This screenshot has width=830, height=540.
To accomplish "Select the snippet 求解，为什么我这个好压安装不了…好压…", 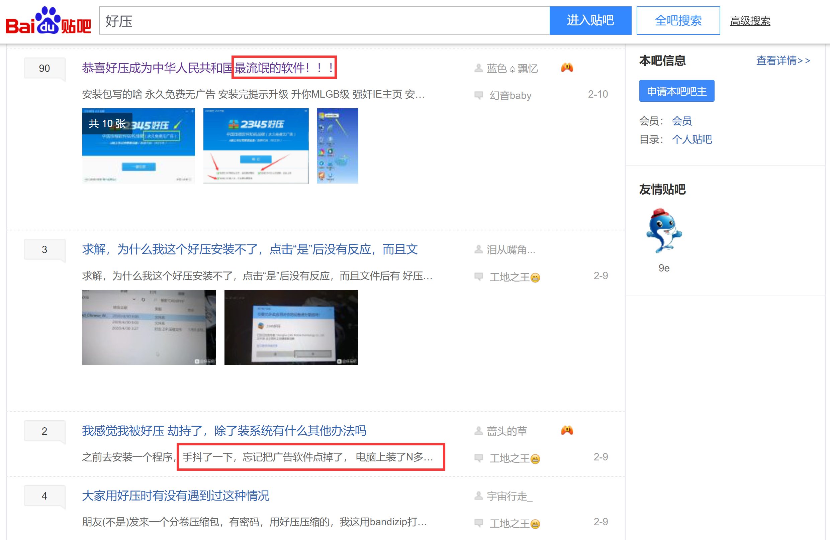I will pyautogui.click(x=257, y=276).
